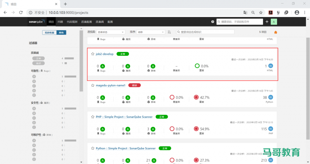Image resolution: width=310 pixels, height=164 pixels.
Task: Go back in browser
Action: [x=5, y=12]
